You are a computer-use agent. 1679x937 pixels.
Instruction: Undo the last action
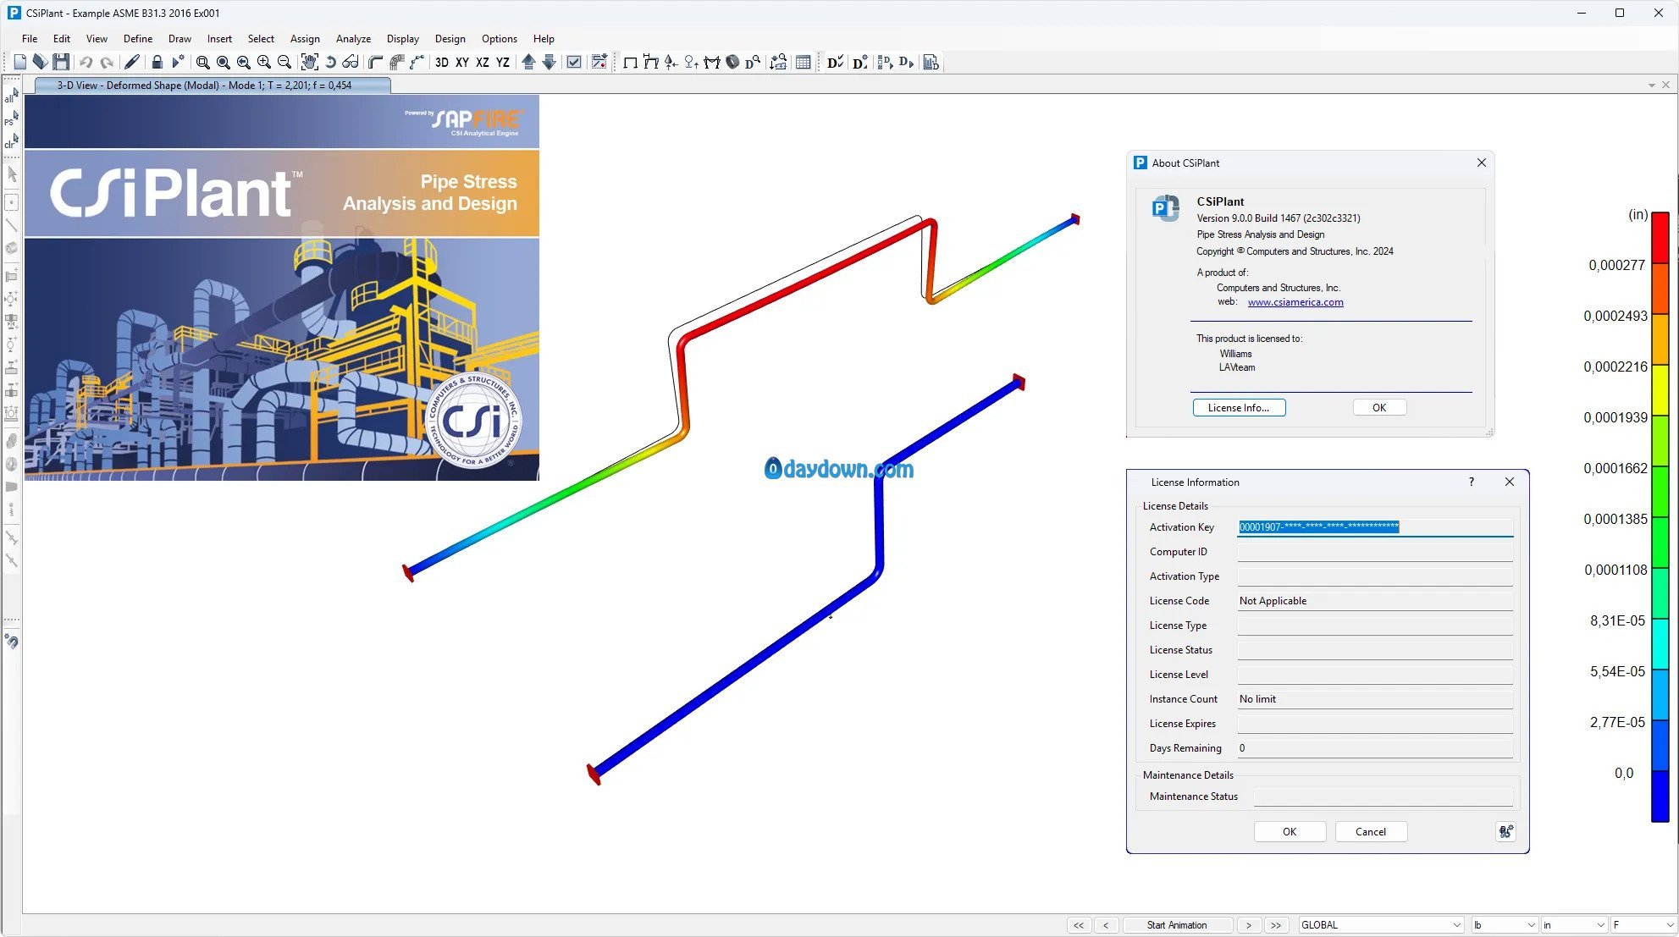(86, 62)
